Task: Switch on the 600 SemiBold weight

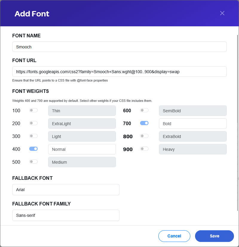Action: tap(144, 110)
